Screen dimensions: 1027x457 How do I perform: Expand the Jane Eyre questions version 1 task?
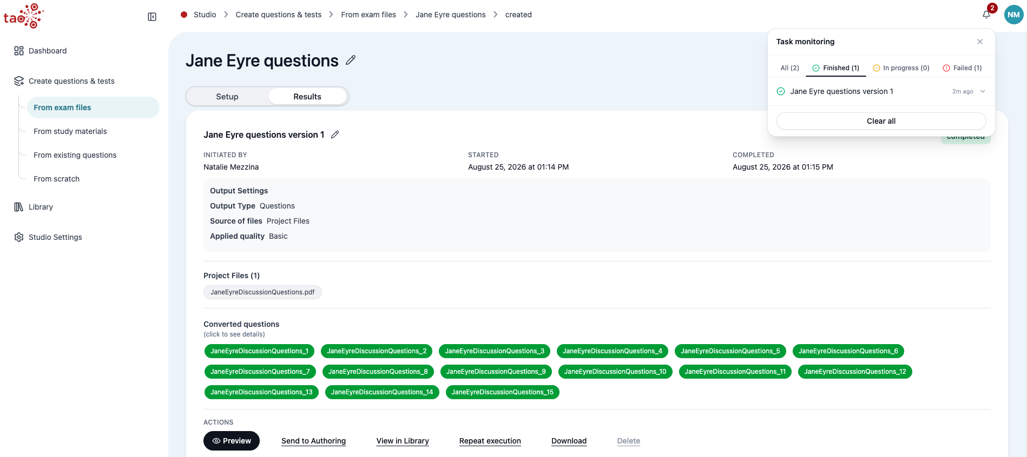coord(983,91)
